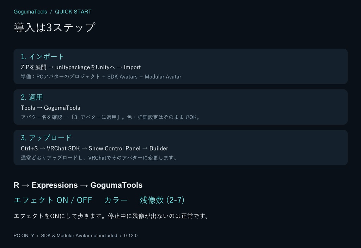Open the GogumaTools breadcrumb link
361x248 pixels.
30,12
